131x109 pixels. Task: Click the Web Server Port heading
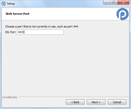[17, 14]
